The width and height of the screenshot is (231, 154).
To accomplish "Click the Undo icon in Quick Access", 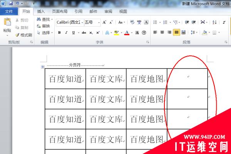I will click(17, 3).
